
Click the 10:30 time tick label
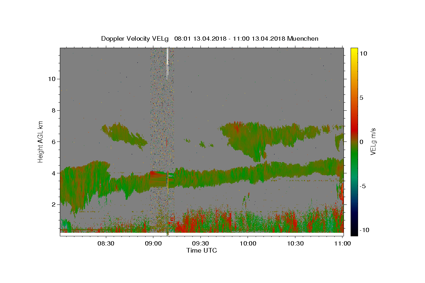coord(295,244)
